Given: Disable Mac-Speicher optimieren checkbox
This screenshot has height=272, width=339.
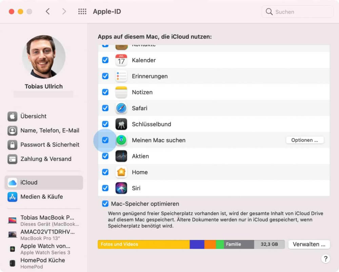Looking at the screenshot, I should point(105,203).
